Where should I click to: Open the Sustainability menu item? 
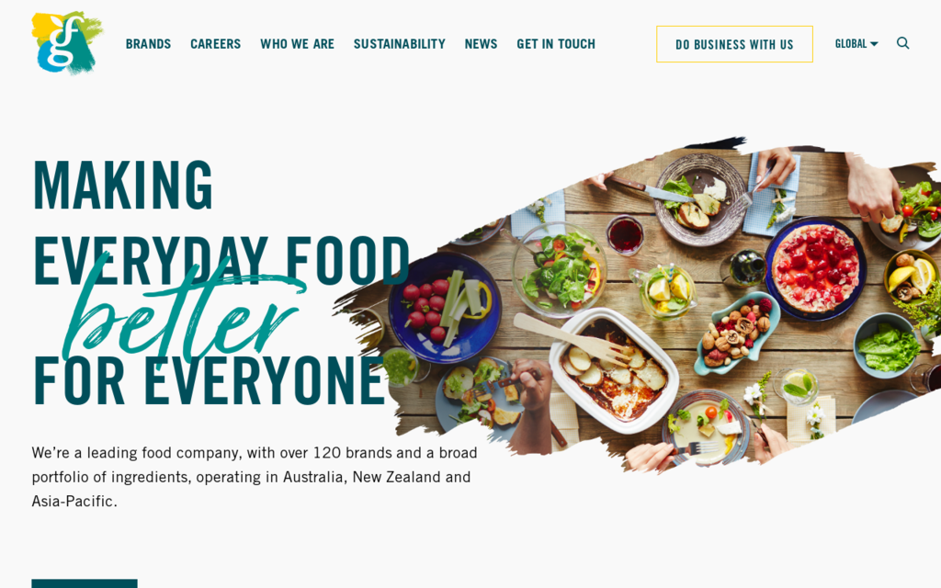tap(399, 44)
